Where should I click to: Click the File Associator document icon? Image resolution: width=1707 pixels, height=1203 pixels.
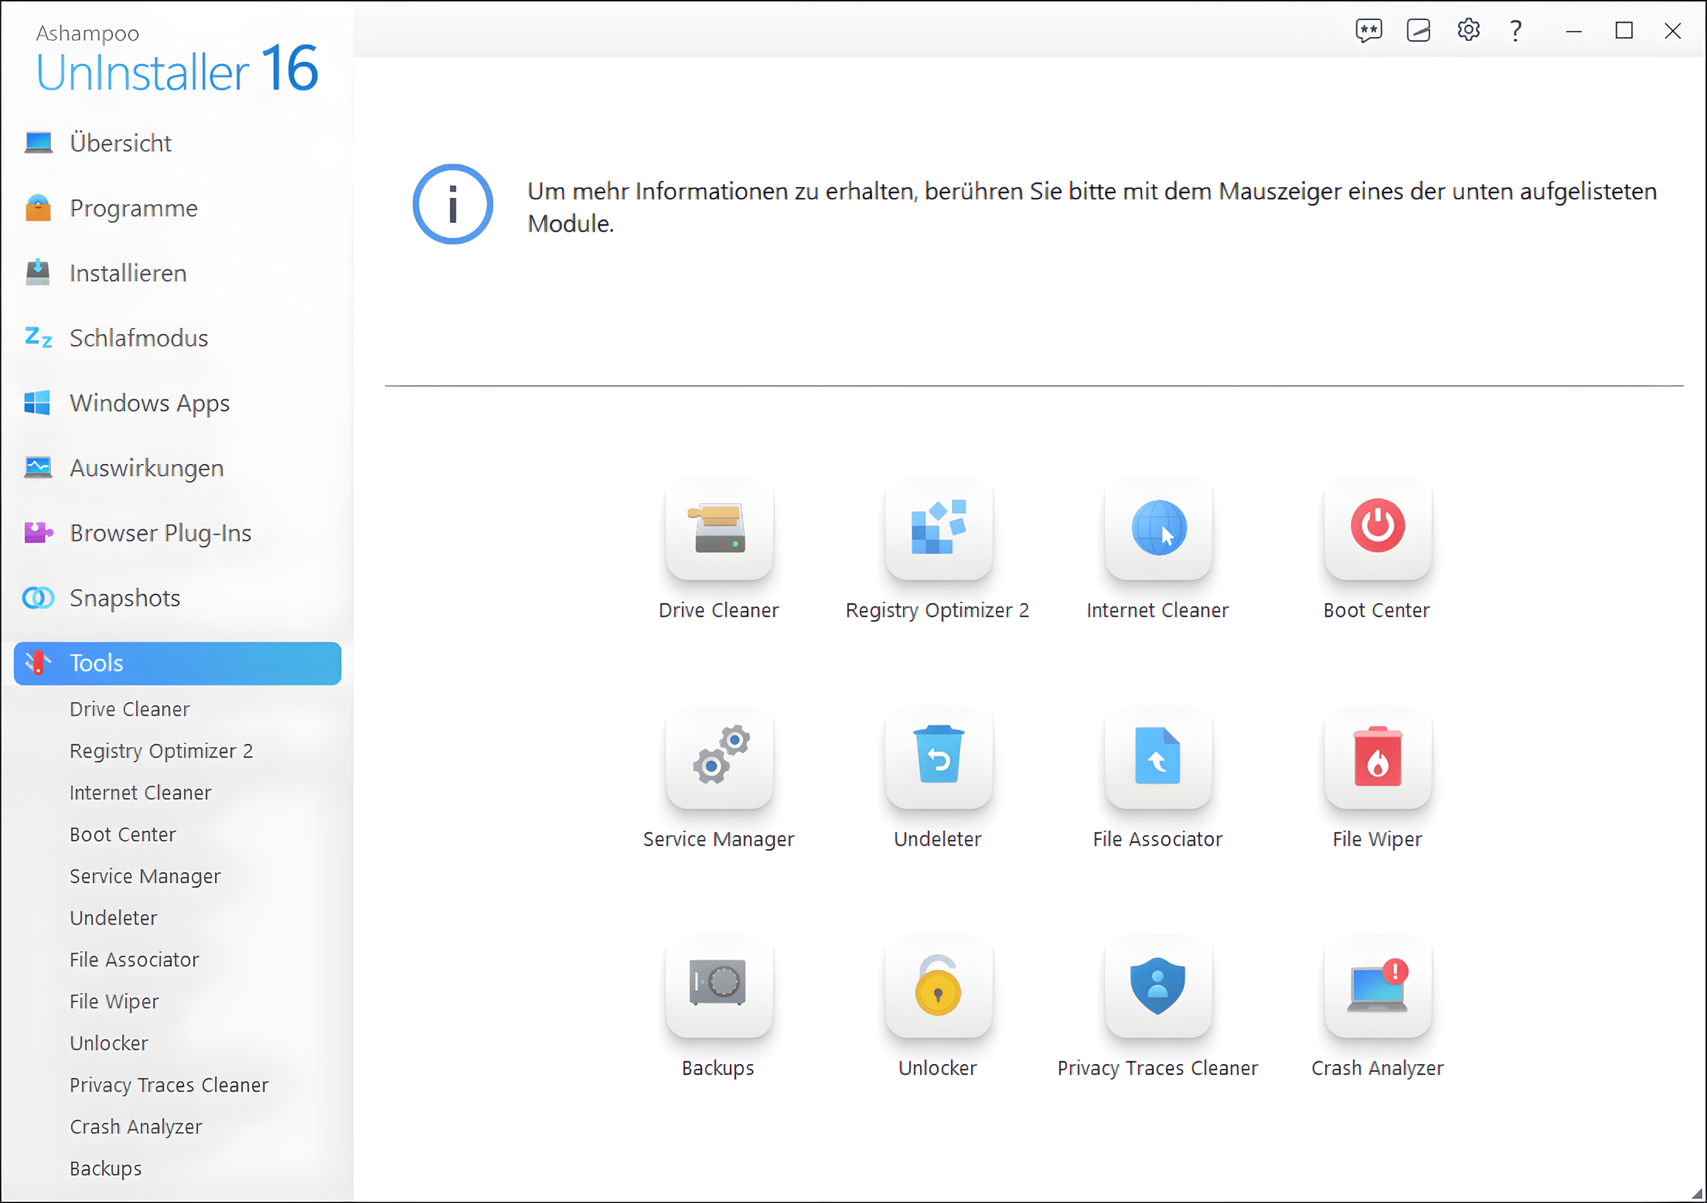click(1157, 757)
